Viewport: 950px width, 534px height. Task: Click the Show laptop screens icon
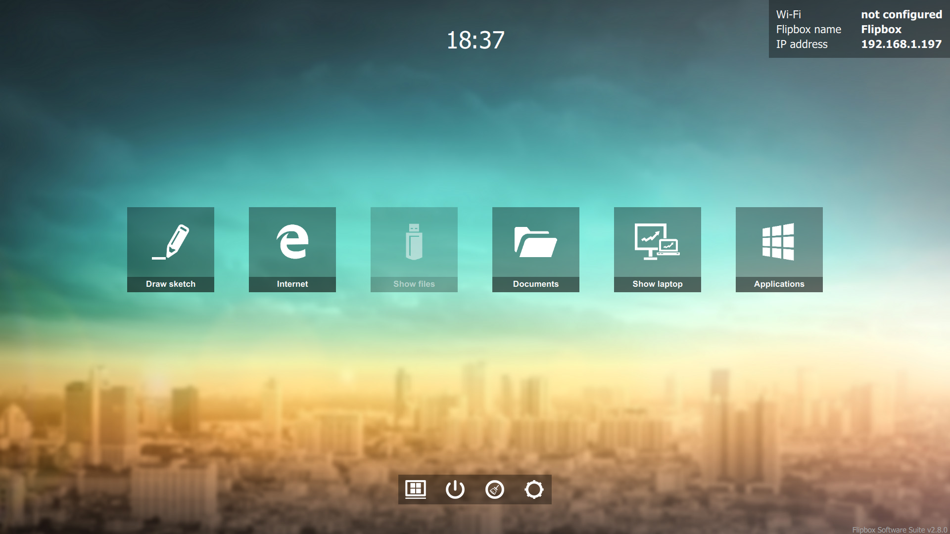[658, 242]
